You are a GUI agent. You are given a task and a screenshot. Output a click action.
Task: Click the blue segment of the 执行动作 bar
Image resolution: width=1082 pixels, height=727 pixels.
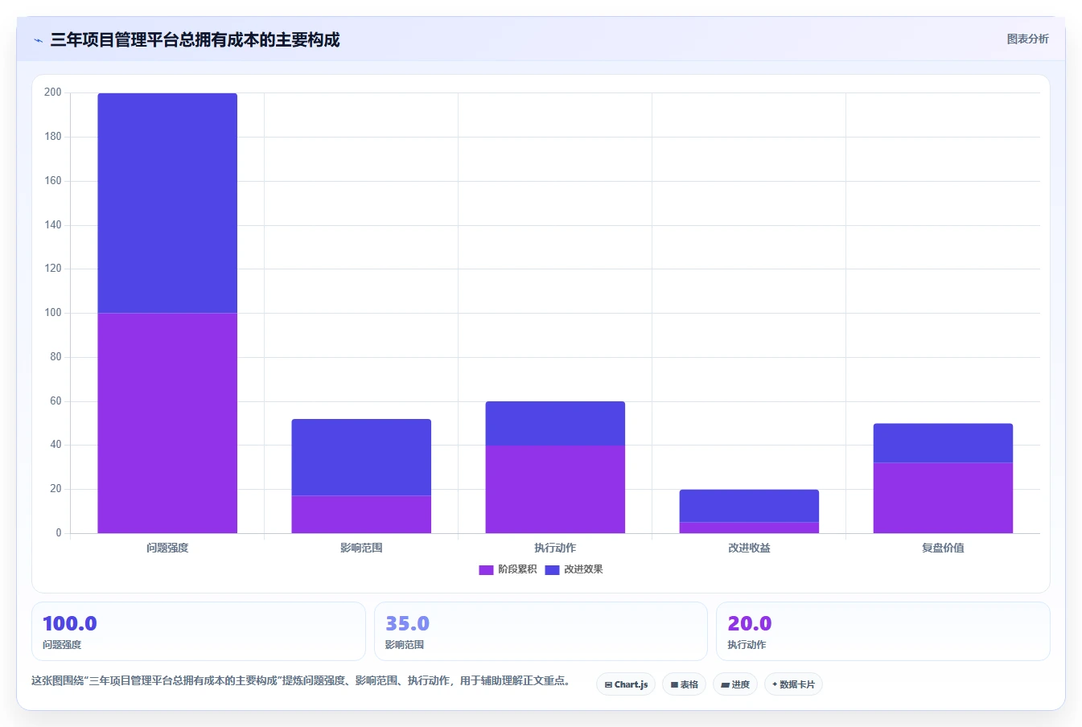tap(555, 423)
